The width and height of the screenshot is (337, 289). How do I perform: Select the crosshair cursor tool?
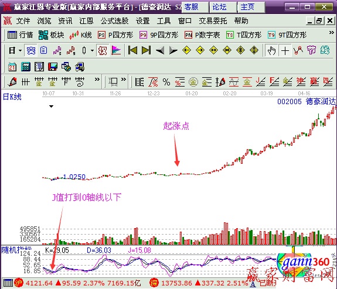(x=285, y=51)
